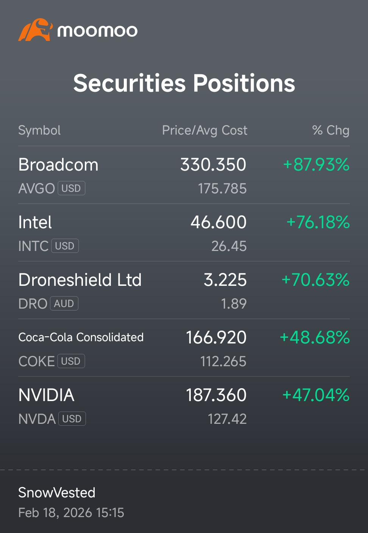The height and width of the screenshot is (533, 368).
Task: Sort by Price/Avg Cost column header
Action: (204, 130)
